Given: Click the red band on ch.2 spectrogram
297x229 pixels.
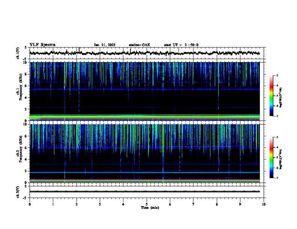Looking at the screenshot, I should point(144,180).
